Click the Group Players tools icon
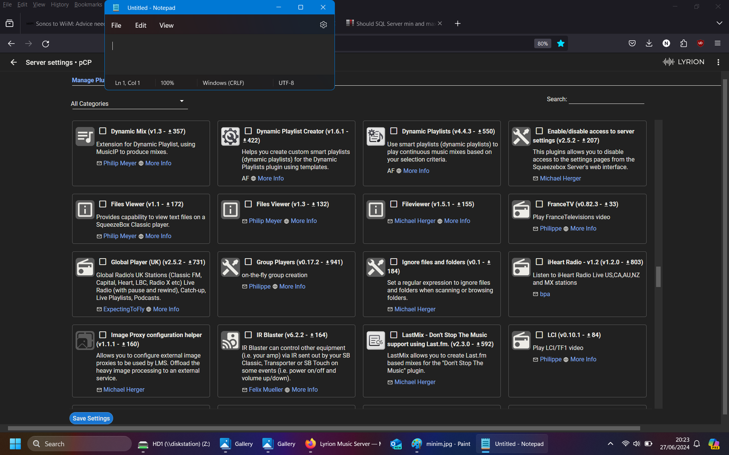Screen dimensions: 729x455 230,267
